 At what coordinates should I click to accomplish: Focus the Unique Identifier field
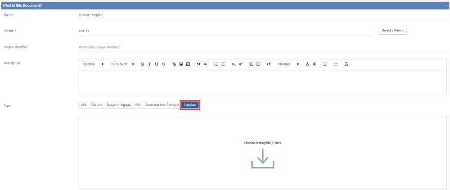pos(263,47)
